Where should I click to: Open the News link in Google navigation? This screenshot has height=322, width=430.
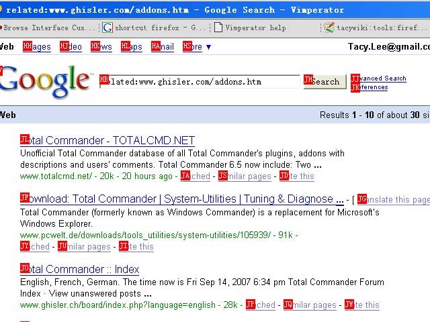101,46
